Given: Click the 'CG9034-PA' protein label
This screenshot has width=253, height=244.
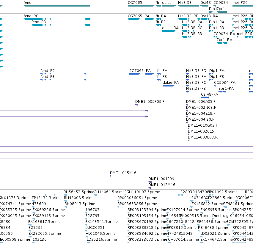Looking at the screenshot, I should [225, 83].
